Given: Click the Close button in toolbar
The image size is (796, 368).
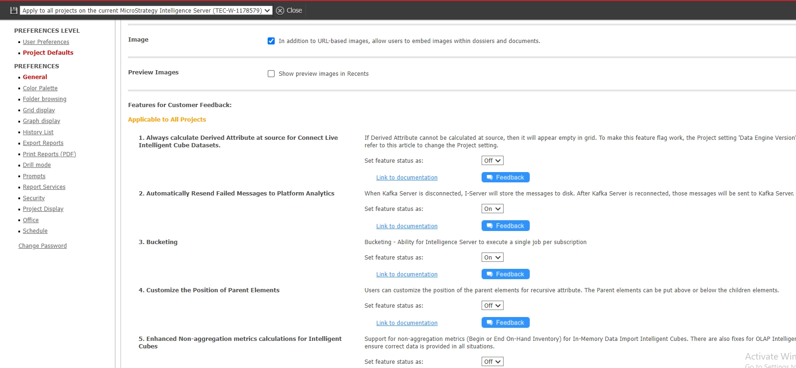Looking at the screenshot, I should (289, 10).
